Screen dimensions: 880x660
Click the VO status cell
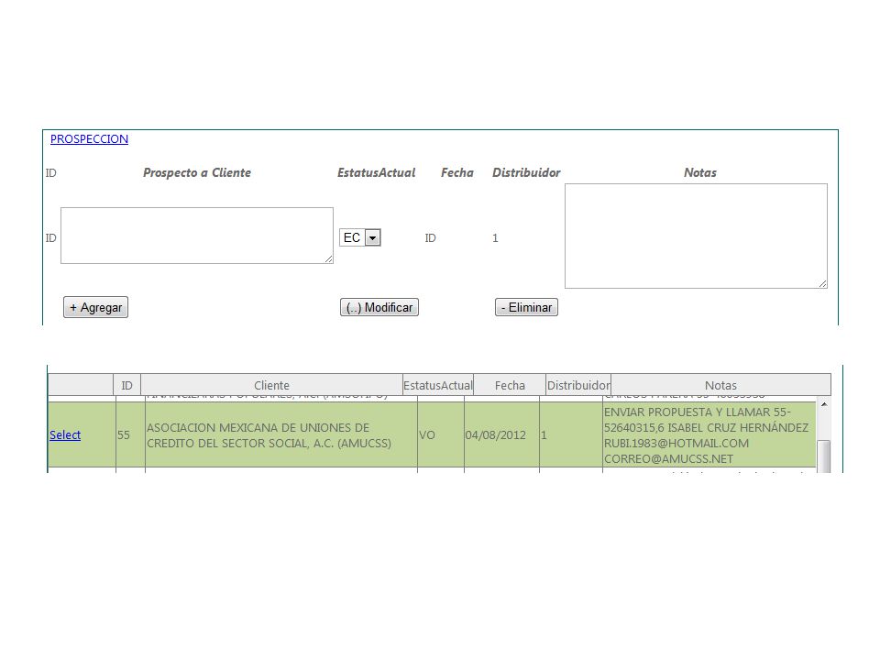point(441,434)
